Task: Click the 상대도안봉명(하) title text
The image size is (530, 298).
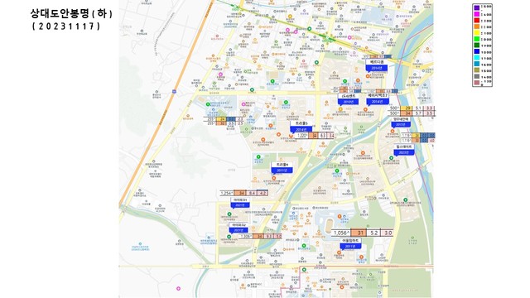Action: 71,13
